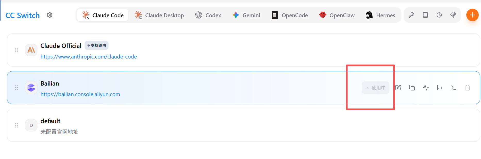Open settings gear next to CC Switch

coord(50,15)
